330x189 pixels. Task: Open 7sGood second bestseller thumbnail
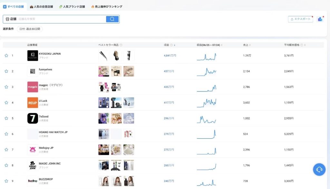coord(116,118)
